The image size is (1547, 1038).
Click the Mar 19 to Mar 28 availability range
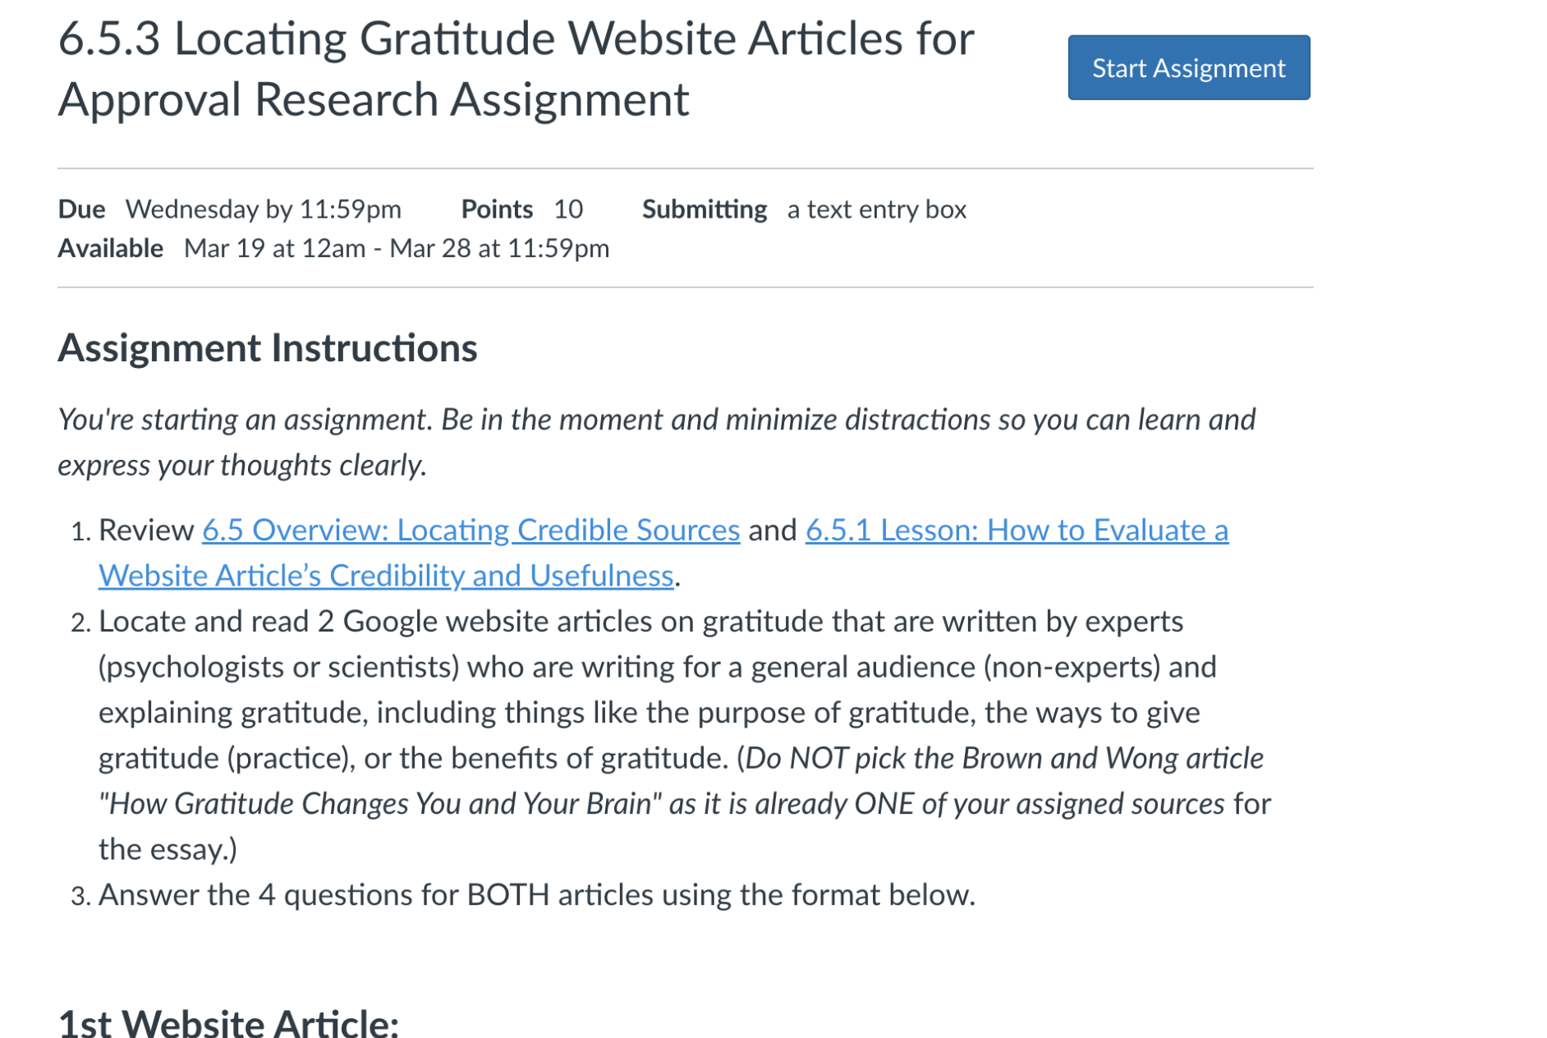[397, 248]
